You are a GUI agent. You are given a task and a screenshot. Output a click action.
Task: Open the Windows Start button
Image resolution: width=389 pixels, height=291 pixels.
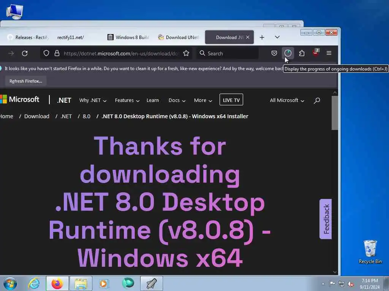10,283
